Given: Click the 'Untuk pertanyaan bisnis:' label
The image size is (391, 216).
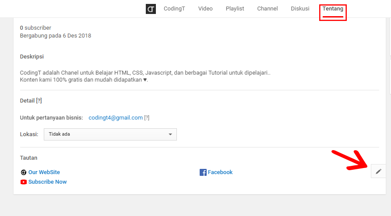Looking at the screenshot, I should click(x=51, y=118).
